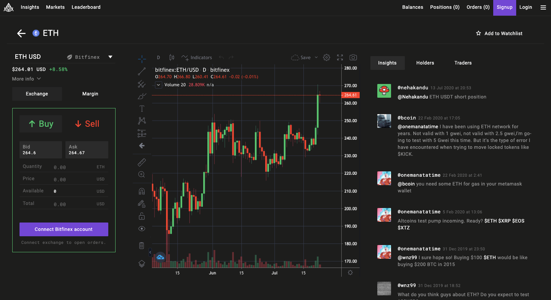The height and width of the screenshot is (300, 551).
Task: Select the prediction and measurement tool
Action: pyautogui.click(x=142, y=133)
